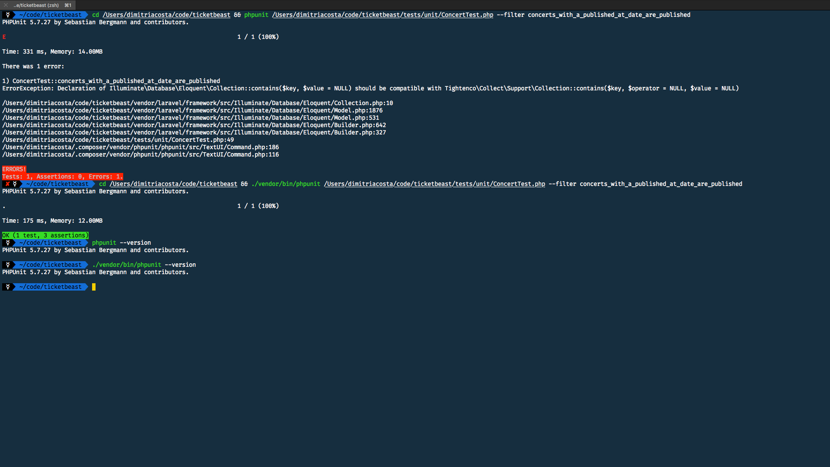This screenshot has width=830, height=467.
Task: Close the ticketbeast (zsh) terminal tab
Action: click(6, 5)
